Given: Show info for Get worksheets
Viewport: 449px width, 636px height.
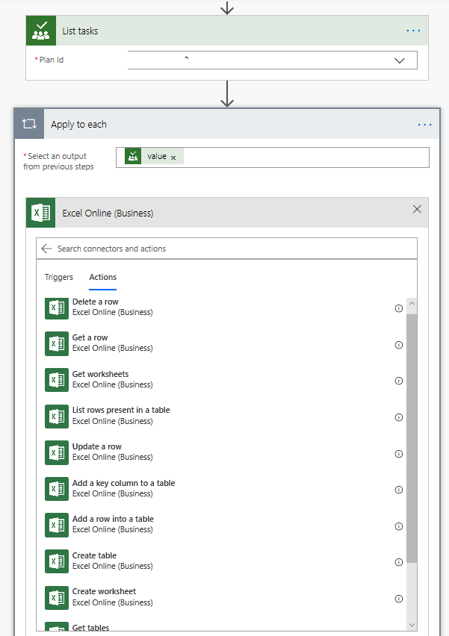Looking at the screenshot, I should pyautogui.click(x=399, y=381).
